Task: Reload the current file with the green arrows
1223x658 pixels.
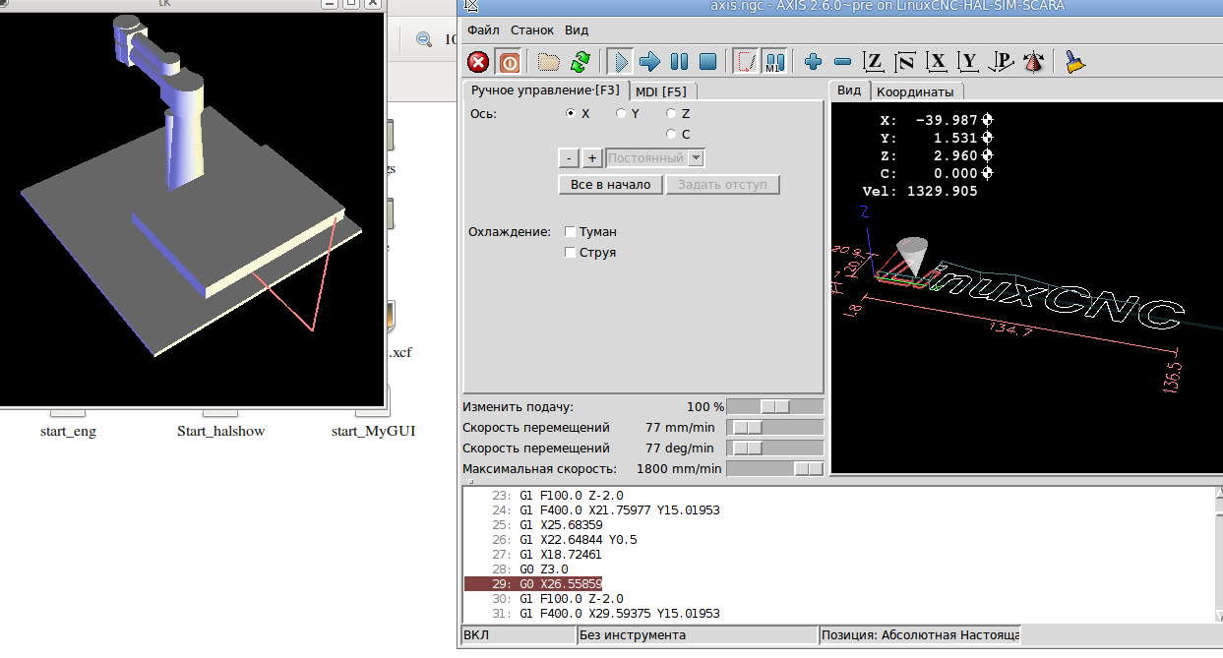Action: point(580,62)
